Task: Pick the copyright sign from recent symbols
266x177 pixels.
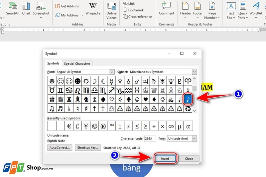Action: [x=94, y=126]
